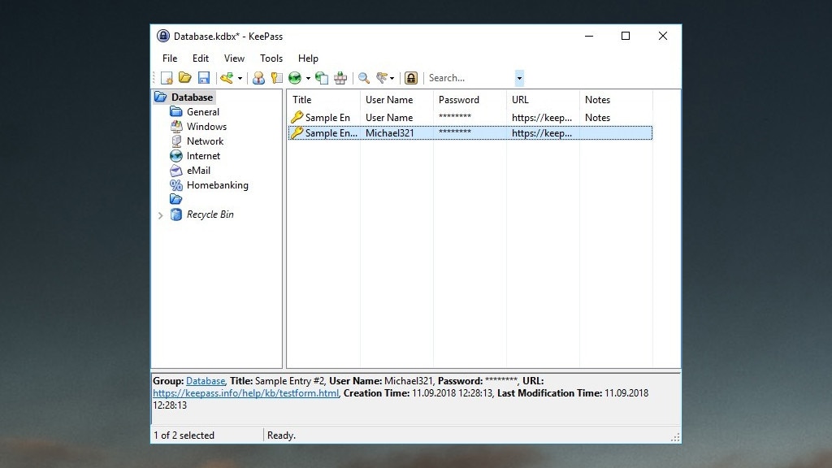Click the key icon of first entry
The image size is (832, 468).
(x=297, y=117)
